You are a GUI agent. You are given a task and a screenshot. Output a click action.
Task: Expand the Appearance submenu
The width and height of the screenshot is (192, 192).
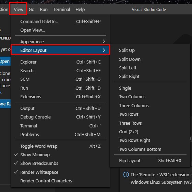tap(60, 42)
